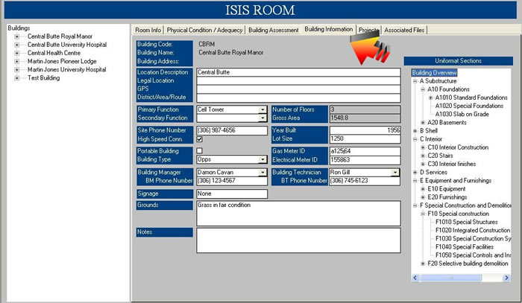
Task: Expand the C20 Stairs node
Action: pyautogui.click(x=423, y=156)
